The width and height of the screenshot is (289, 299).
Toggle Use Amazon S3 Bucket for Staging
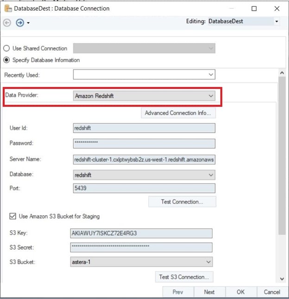tap(13, 216)
